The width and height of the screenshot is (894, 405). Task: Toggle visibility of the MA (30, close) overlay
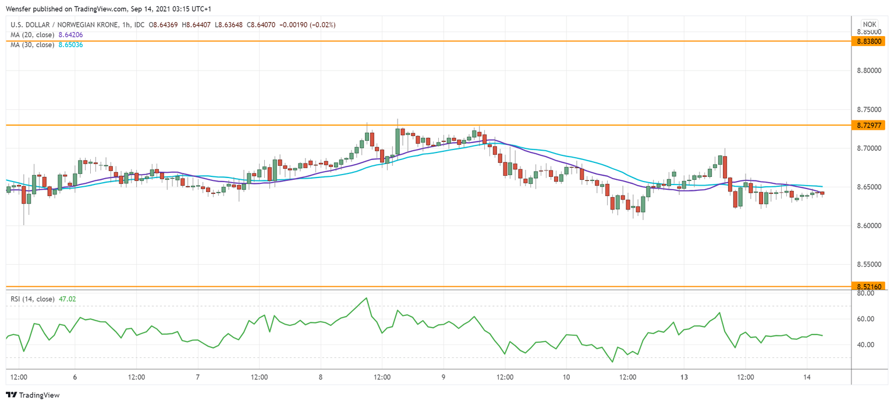click(x=29, y=44)
